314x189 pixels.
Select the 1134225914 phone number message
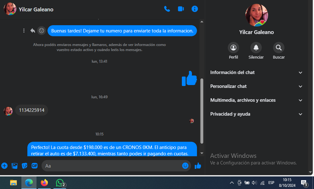point(32,110)
